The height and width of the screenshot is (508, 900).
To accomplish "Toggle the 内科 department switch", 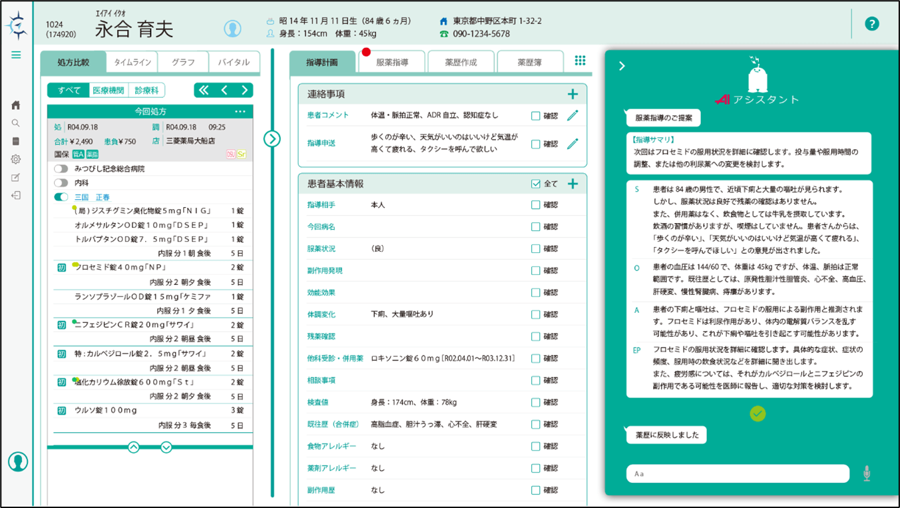I will coord(61,182).
